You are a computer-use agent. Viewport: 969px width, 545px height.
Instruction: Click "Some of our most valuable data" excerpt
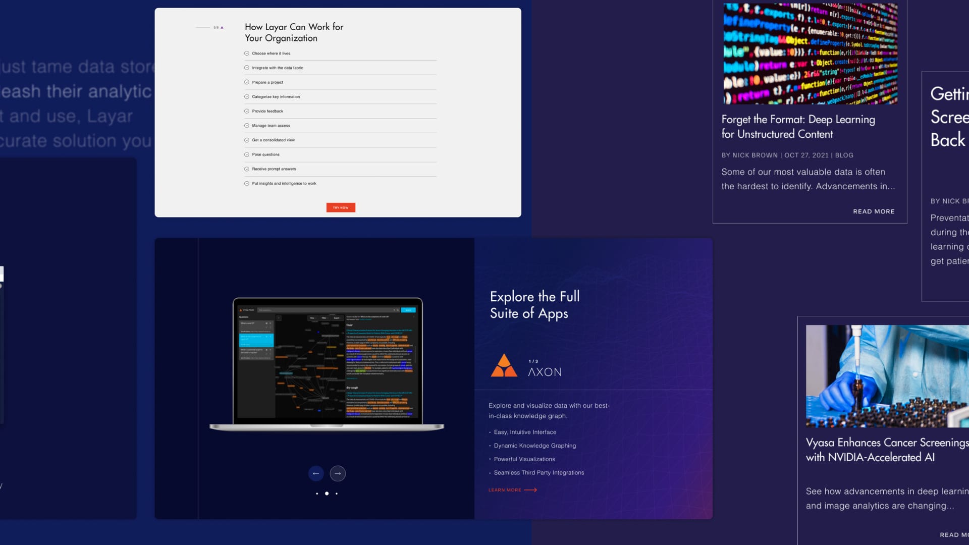[808, 179]
